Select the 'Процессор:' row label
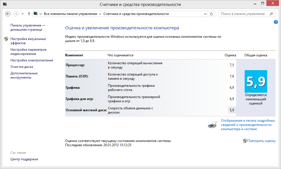This screenshot has height=169, width=281. [75, 65]
